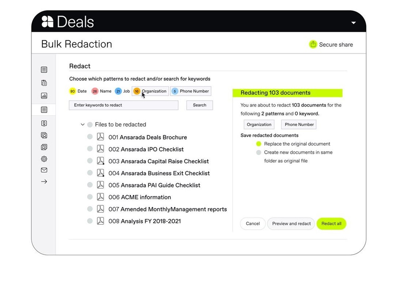Click the yellow Date pattern badge

[x=73, y=91]
